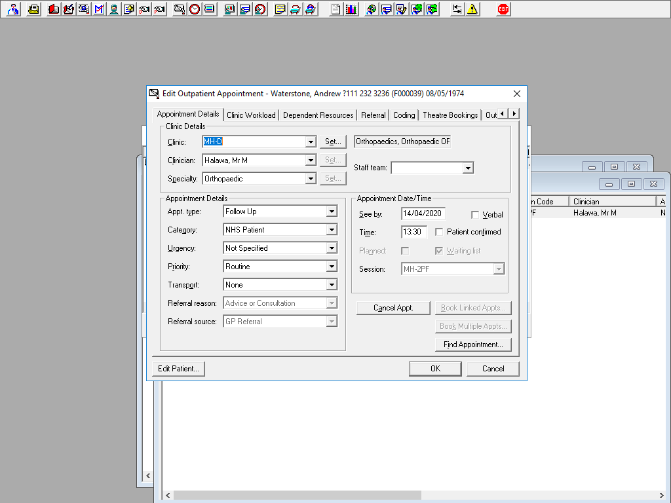Confirm the dialog with OK

[435, 369]
